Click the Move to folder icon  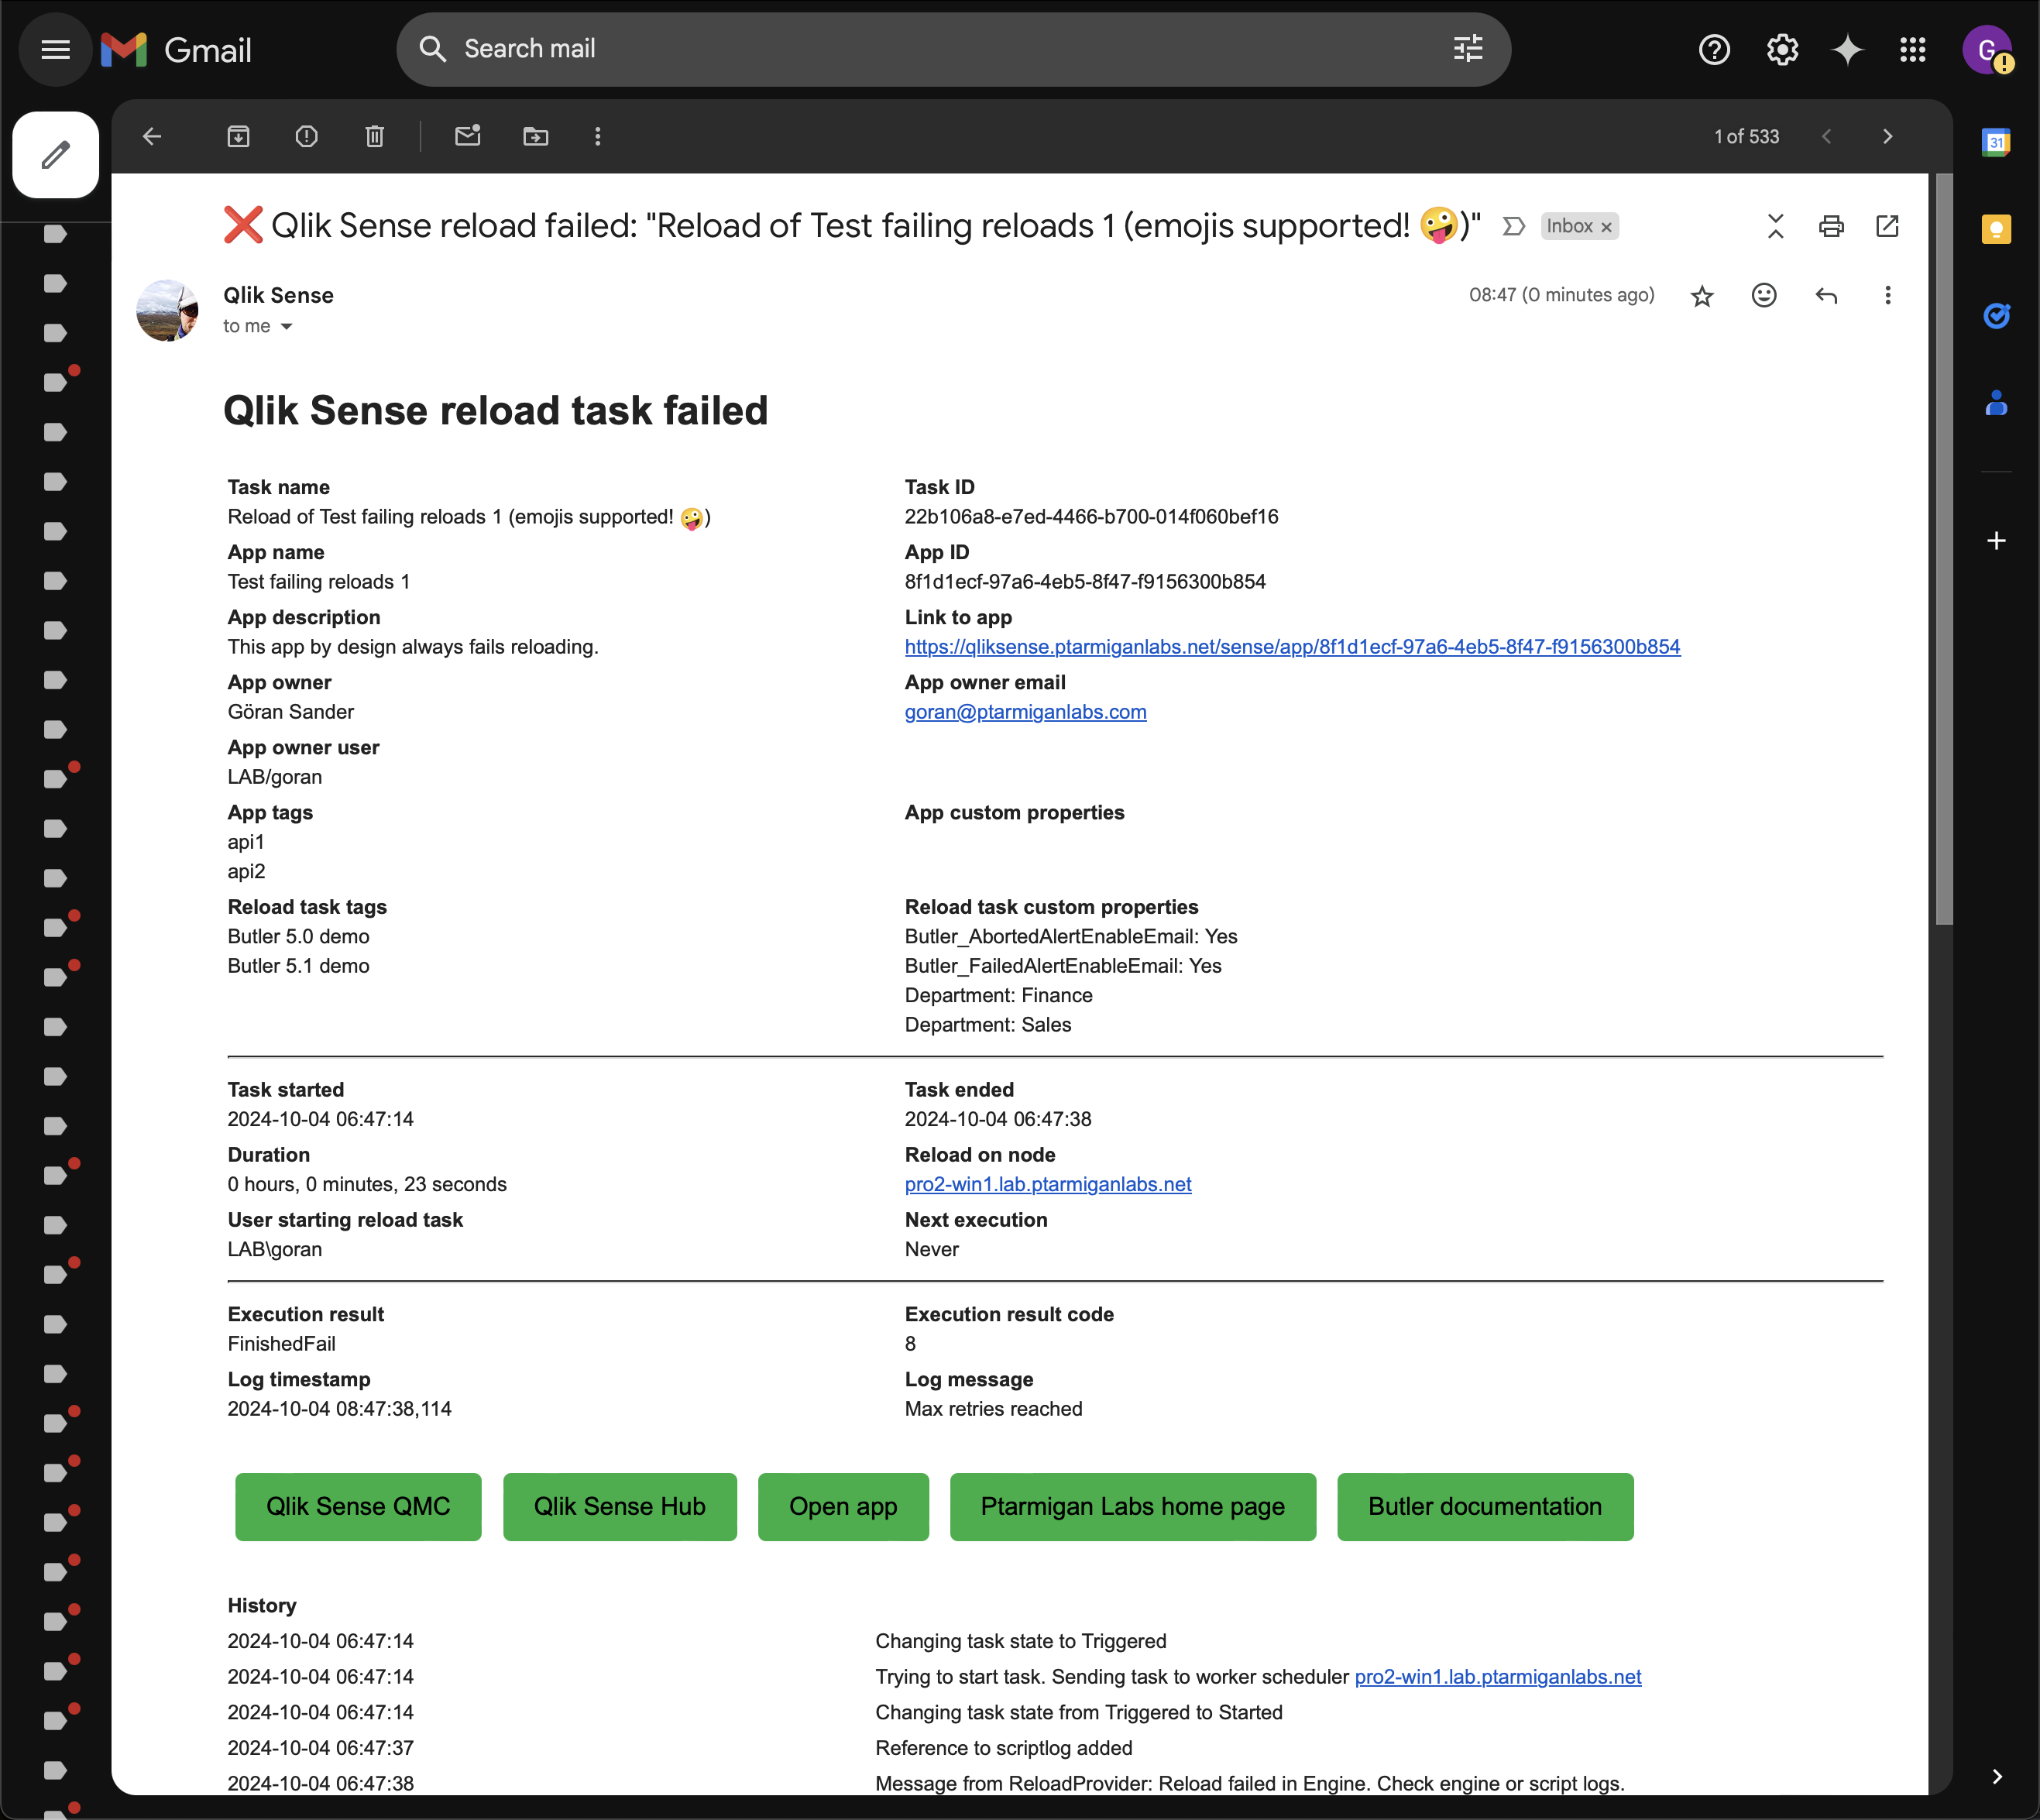point(535,136)
